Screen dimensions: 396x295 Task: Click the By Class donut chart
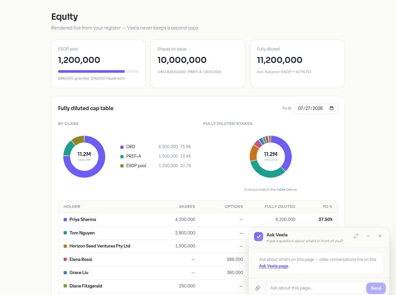[84, 157]
